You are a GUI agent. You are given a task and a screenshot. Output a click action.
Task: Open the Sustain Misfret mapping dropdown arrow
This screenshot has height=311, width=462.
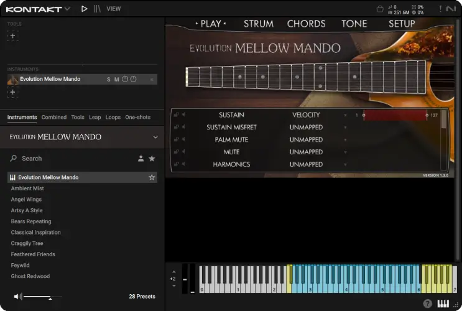346,128
